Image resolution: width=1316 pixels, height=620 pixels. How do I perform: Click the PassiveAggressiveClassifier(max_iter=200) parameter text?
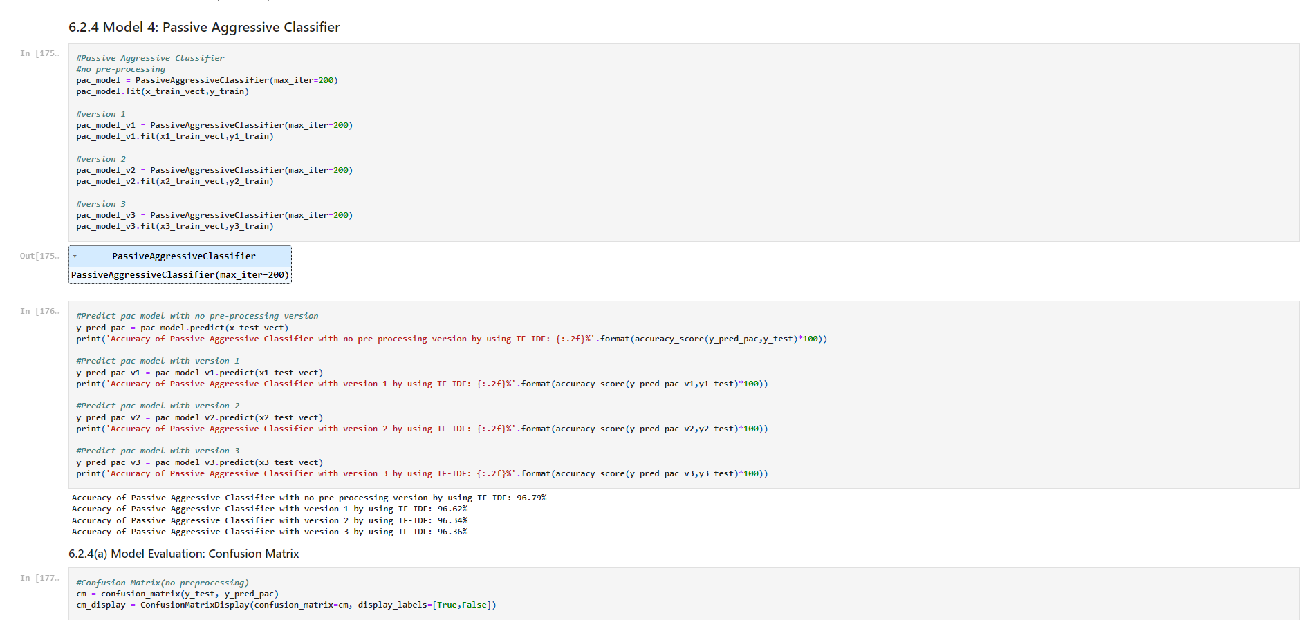[x=180, y=275]
